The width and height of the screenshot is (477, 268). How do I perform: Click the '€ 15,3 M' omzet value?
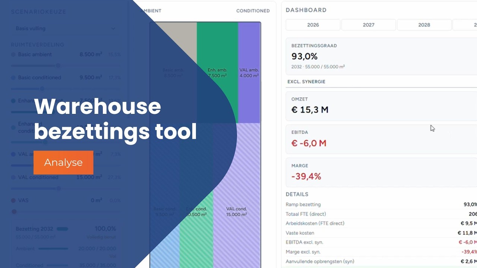coord(310,110)
